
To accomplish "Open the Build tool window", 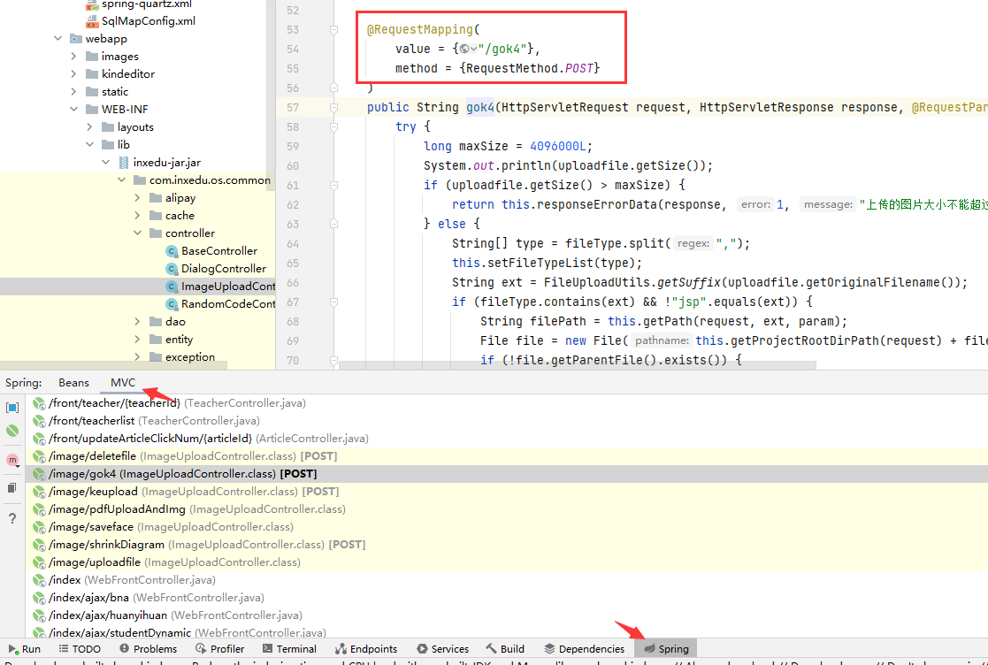I will coord(505,648).
